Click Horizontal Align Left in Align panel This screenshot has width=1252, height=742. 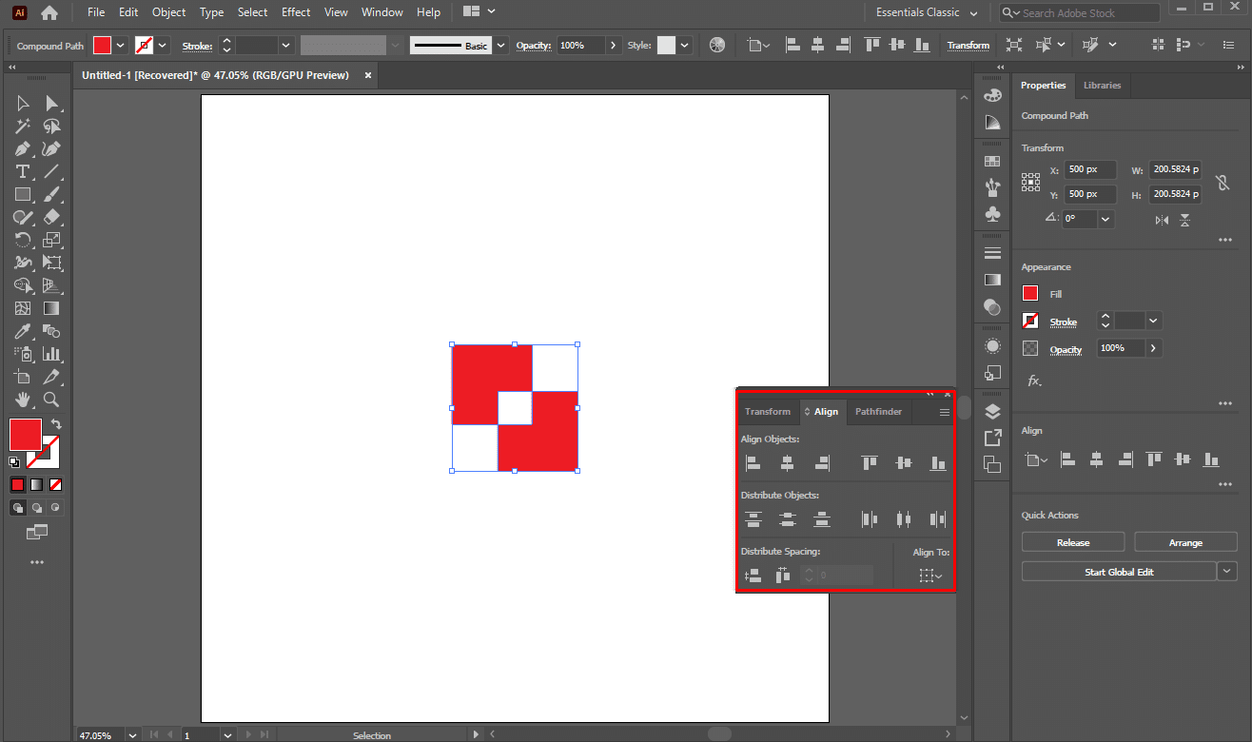coord(753,463)
